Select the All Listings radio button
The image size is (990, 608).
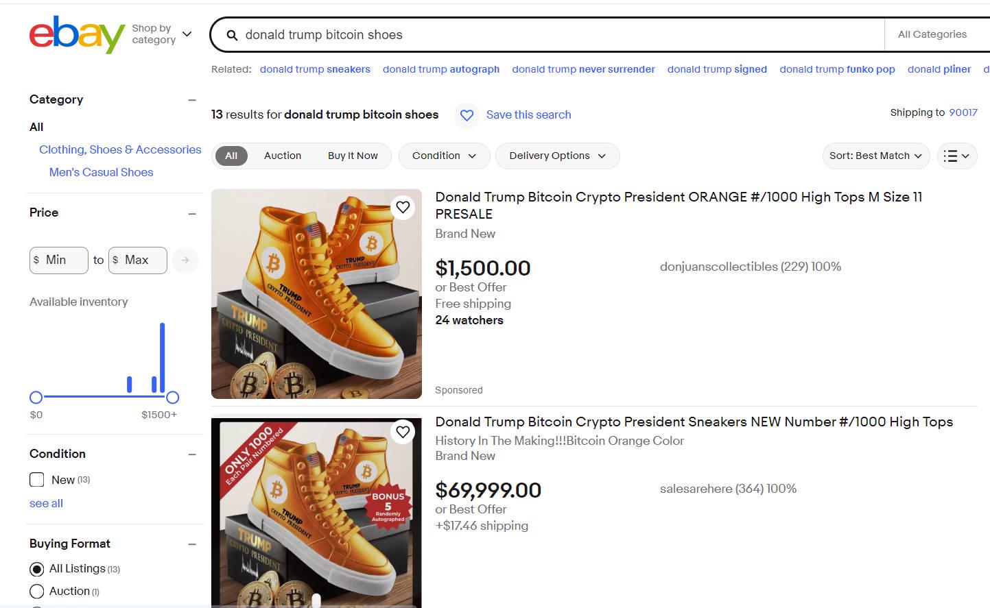pos(37,569)
